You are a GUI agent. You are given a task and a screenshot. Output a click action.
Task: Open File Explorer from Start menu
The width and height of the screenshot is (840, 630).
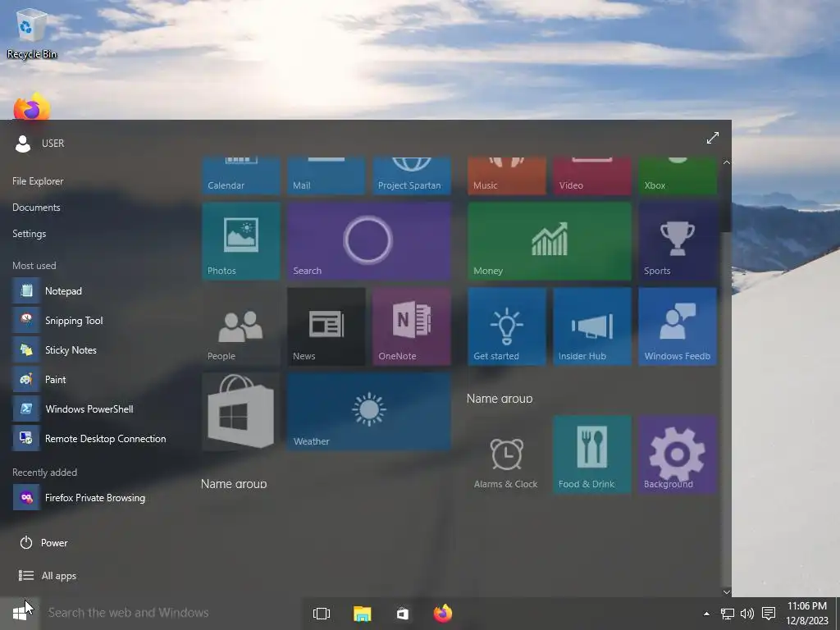click(x=38, y=181)
